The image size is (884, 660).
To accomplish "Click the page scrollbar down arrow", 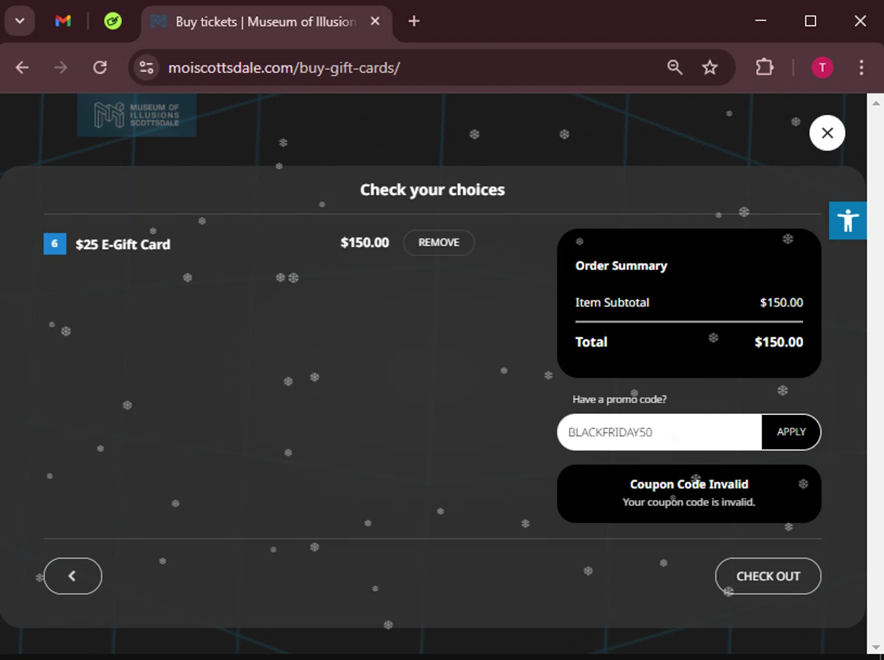I will coord(876,648).
